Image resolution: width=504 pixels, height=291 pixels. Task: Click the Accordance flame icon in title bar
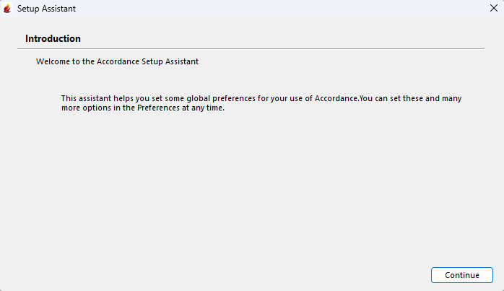coord(8,9)
